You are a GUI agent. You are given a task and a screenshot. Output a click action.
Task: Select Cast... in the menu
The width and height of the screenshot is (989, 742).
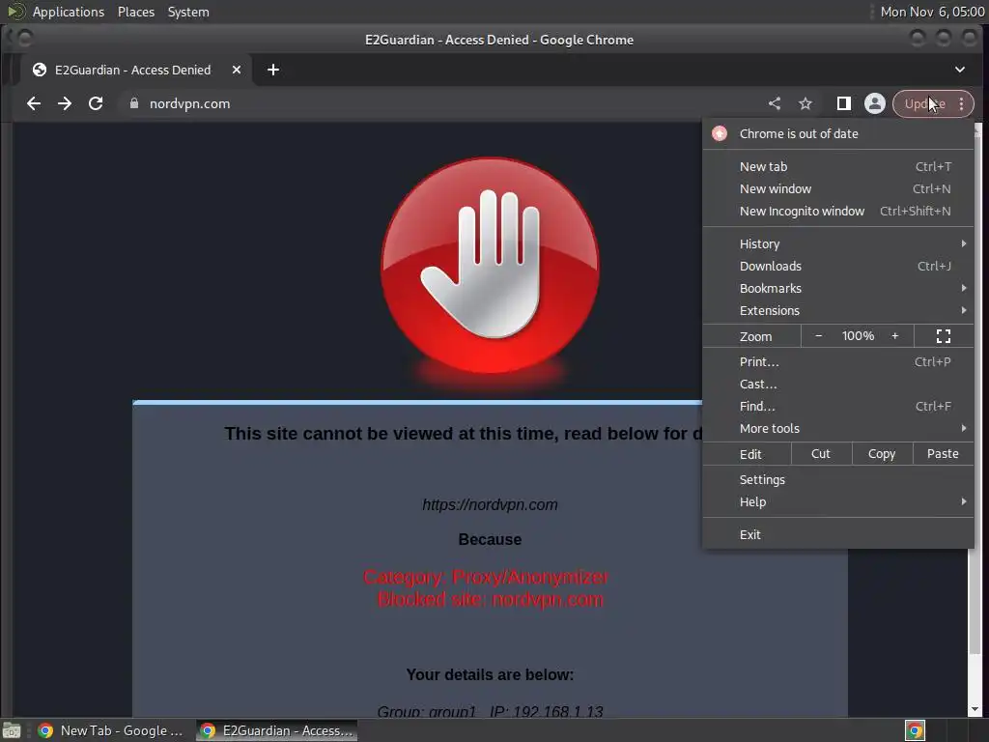tap(837, 384)
